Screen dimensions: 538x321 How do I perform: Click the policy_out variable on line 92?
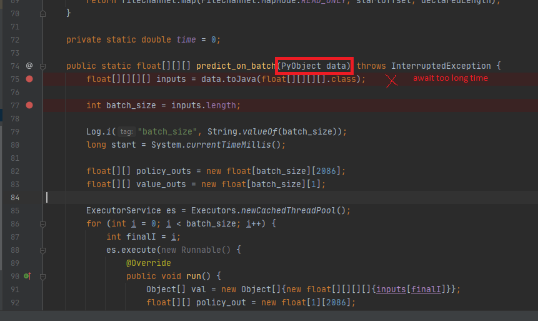click(x=221, y=302)
